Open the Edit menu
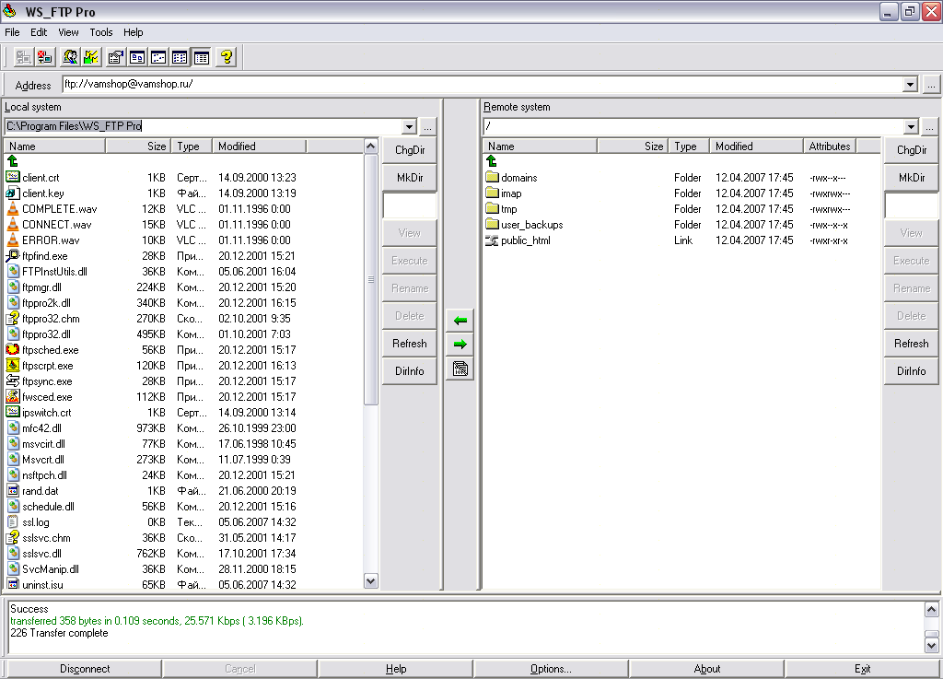Screen dimensions: 943x679 pyautogui.click(x=39, y=32)
